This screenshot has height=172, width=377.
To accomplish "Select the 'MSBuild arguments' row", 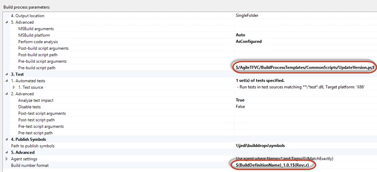I will point(36,29).
